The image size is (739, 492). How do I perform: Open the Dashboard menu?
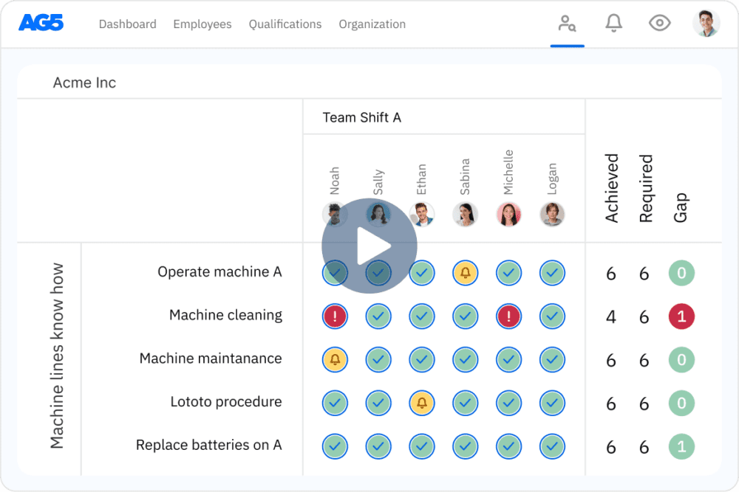[x=127, y=24]
